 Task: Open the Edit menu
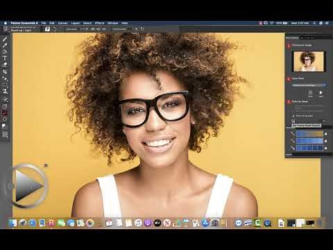[52, 23]
